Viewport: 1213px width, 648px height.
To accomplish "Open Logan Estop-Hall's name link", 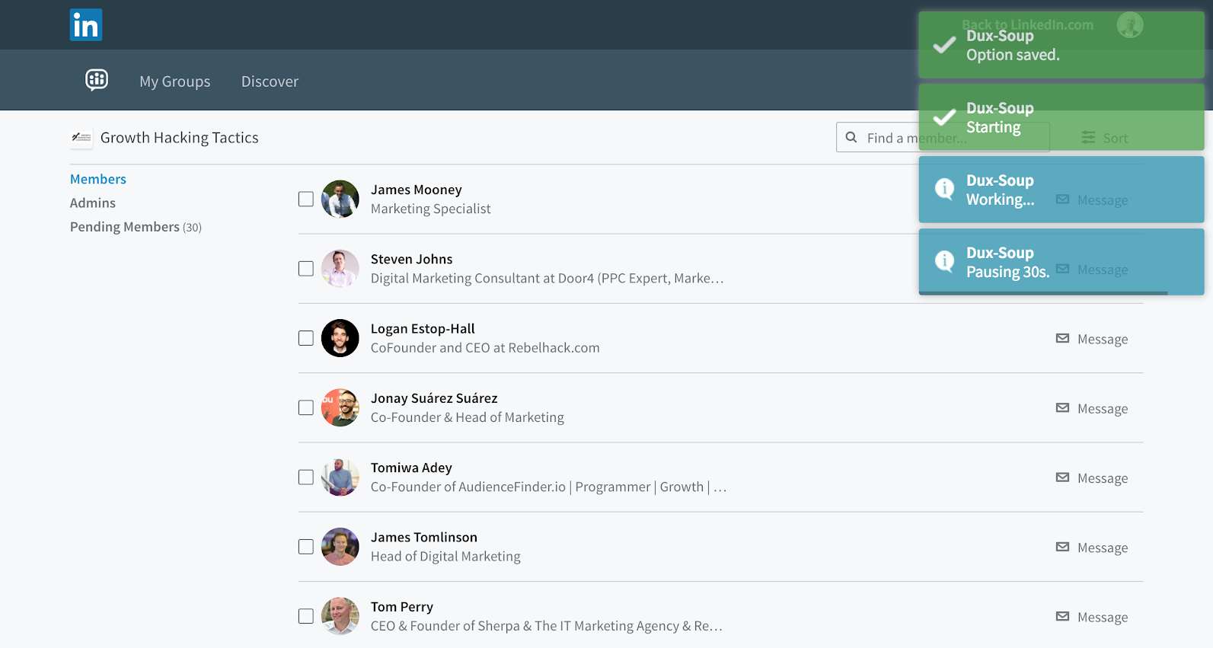I will click(423, 329).
